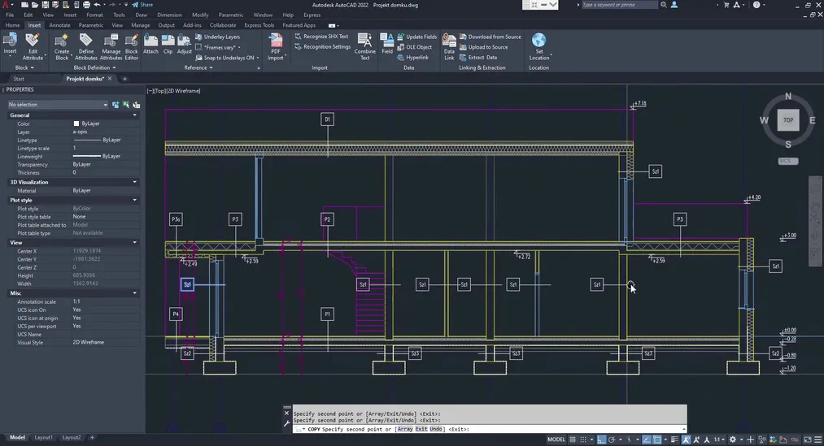Toggle Ortho mode in the status bar
This screenshot has width=824, height=446.
604,440
